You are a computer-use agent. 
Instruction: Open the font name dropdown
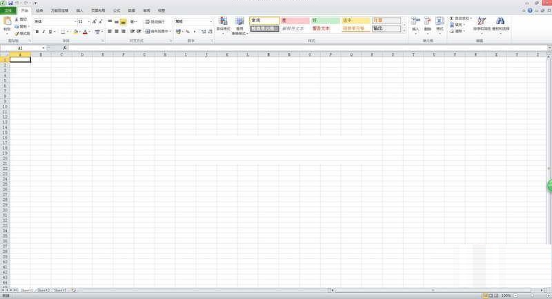coord(72,22)
